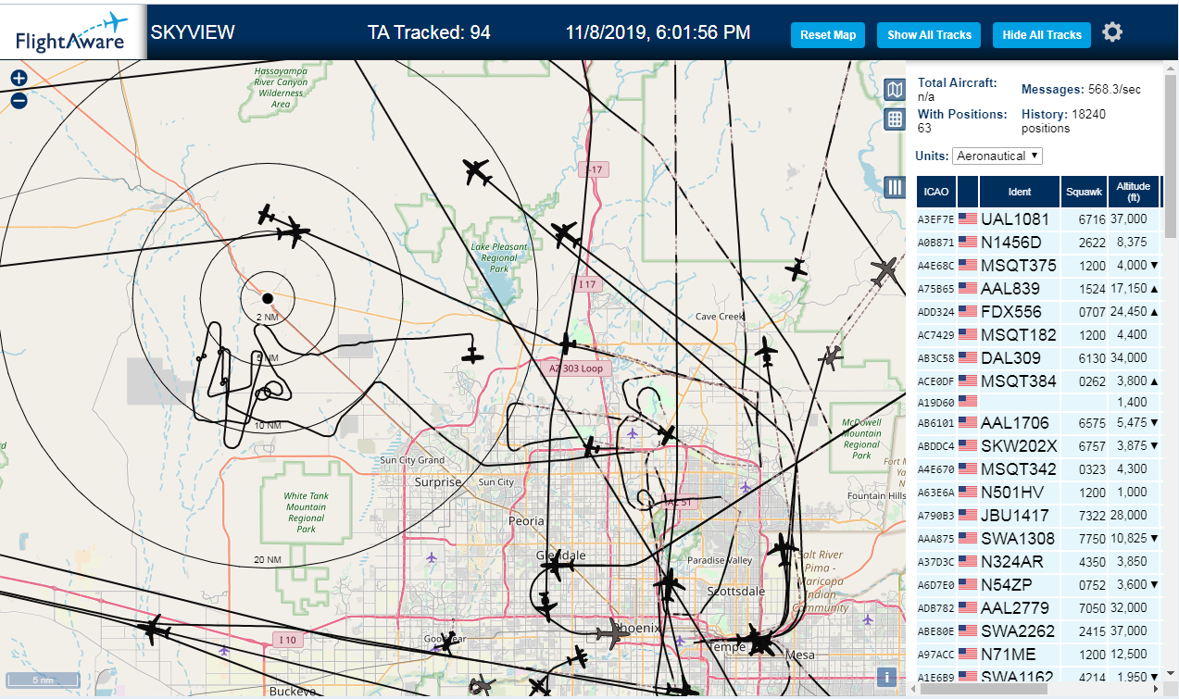The image size is (1179, 699).
Task: Click the 5 nm map scale bar
Action: pyautogui.click(x=43, y=680)
